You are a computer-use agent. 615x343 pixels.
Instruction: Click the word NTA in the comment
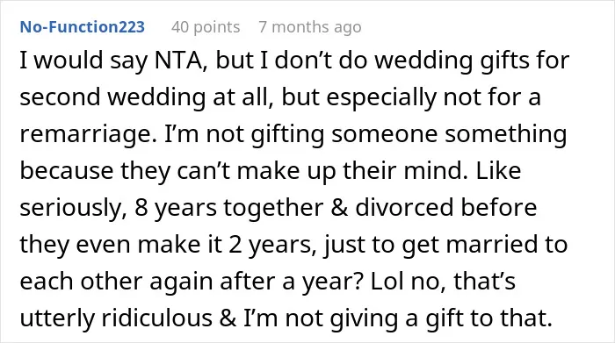click(x=181, y=61)
